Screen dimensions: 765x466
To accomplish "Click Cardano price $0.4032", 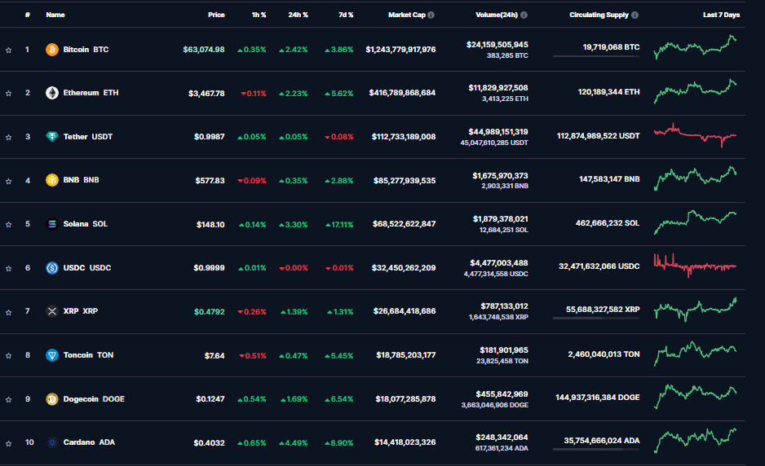I will pyautogui.click(x=210, y=443).
